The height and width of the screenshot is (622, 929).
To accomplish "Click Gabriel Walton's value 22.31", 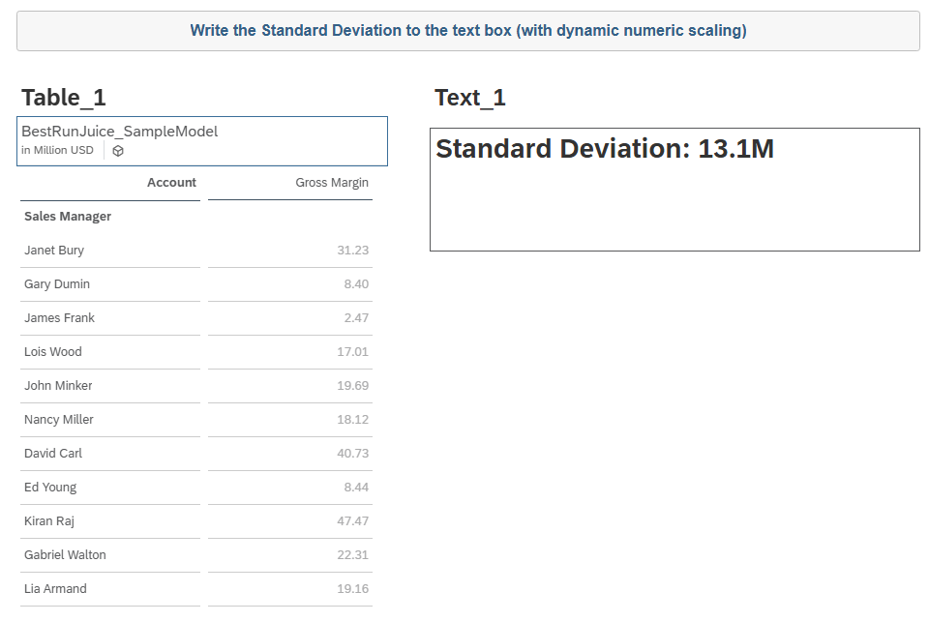I will click(x=352, y=555).
